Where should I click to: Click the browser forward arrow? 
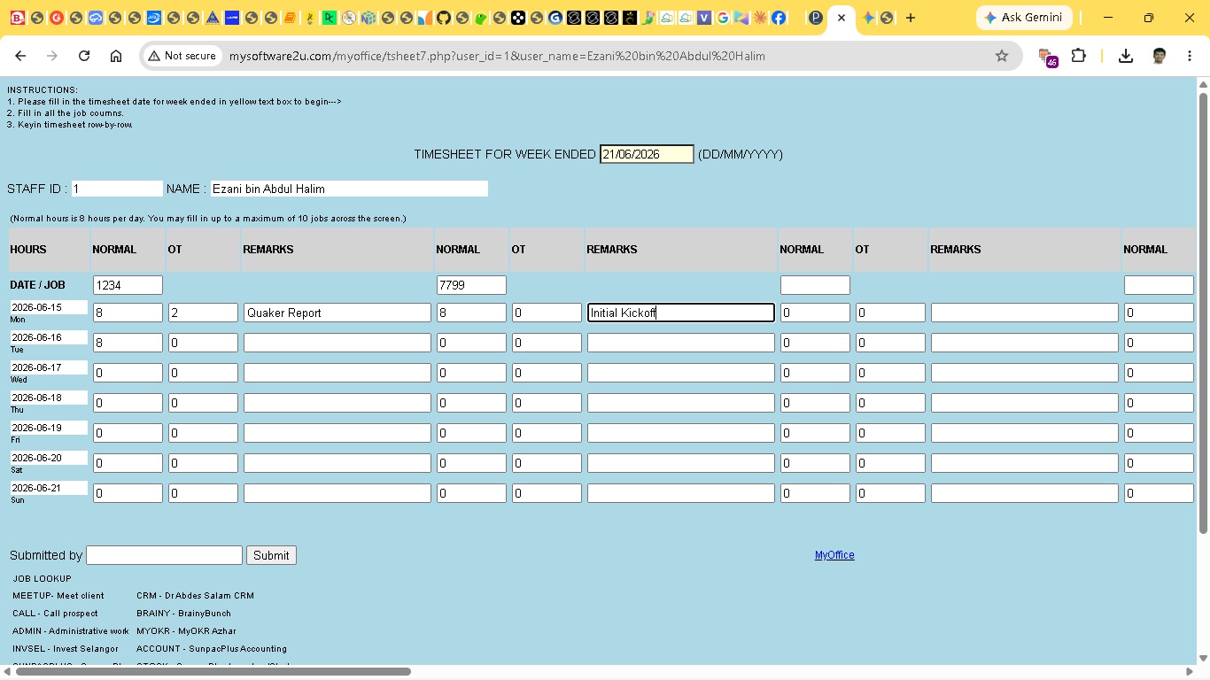pyautogui.click(x=52, y=56)
